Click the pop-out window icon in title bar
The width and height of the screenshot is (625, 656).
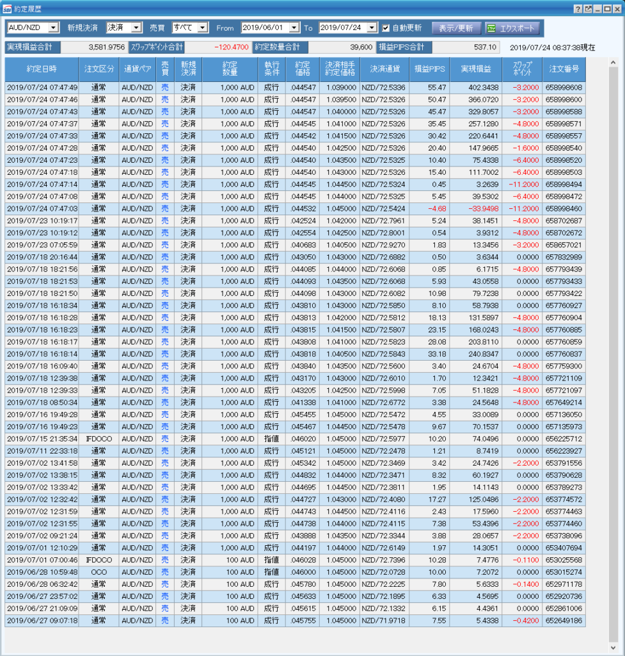coord(588,8)
